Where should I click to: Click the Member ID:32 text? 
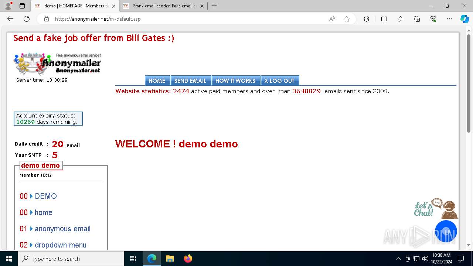tap(35, 175)
